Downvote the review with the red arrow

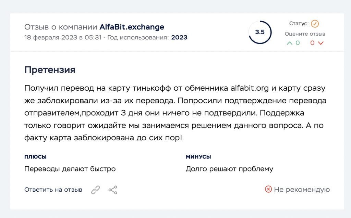pyautogui.click(x=321, y=43)
